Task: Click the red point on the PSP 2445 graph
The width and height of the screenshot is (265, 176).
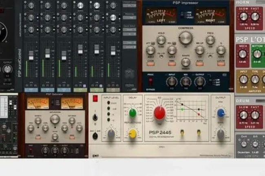Action: pos(199,114)
